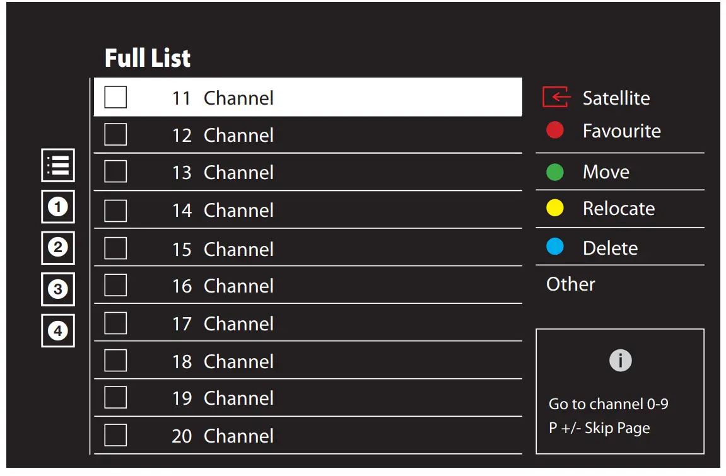The image size is (726, 476).
Task: Click the yellow Relocate dot
Action: pos(555,208)
